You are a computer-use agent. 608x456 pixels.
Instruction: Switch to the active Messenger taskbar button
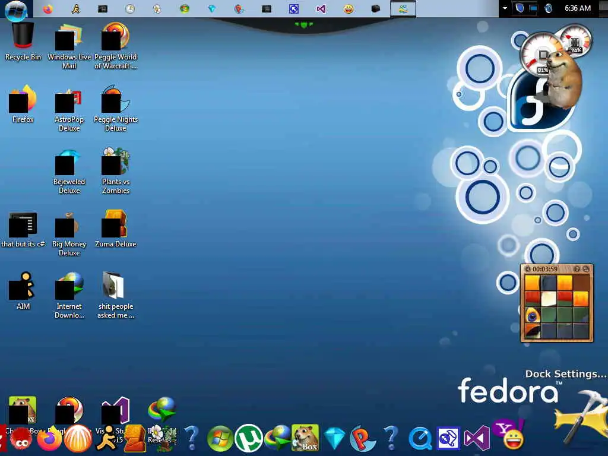tap(403, 8)
